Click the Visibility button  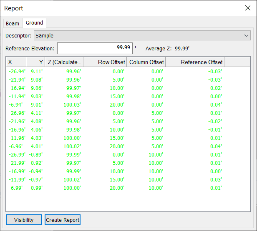coord(24,220)
